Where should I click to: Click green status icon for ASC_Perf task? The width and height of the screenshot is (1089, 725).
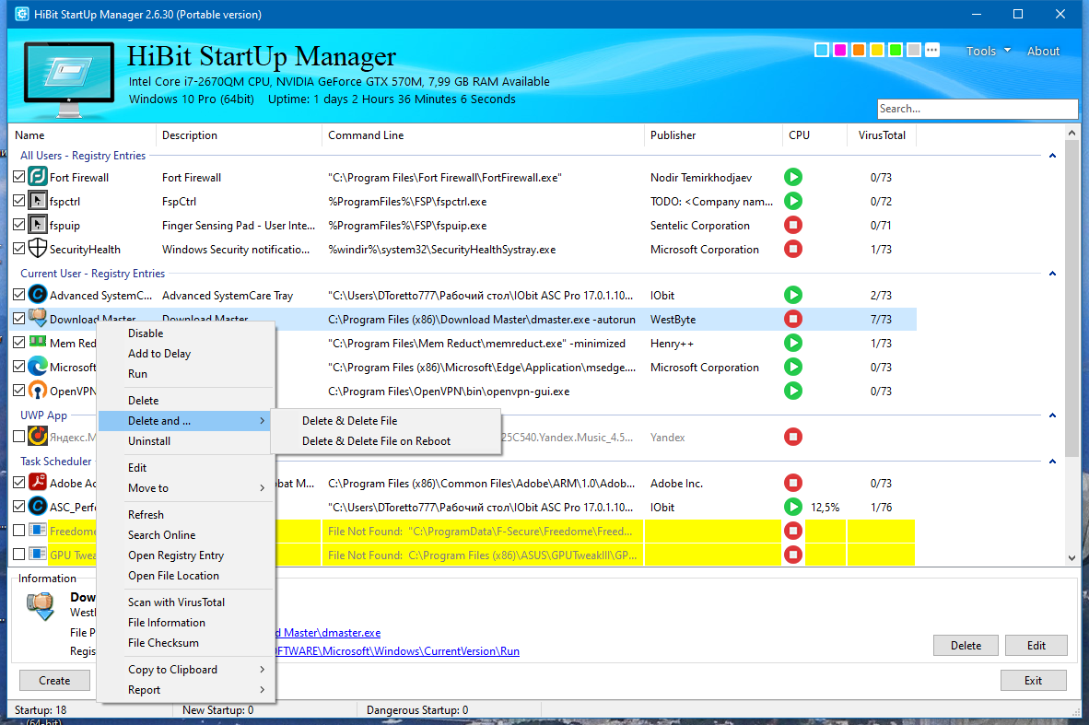coord(793,507)
